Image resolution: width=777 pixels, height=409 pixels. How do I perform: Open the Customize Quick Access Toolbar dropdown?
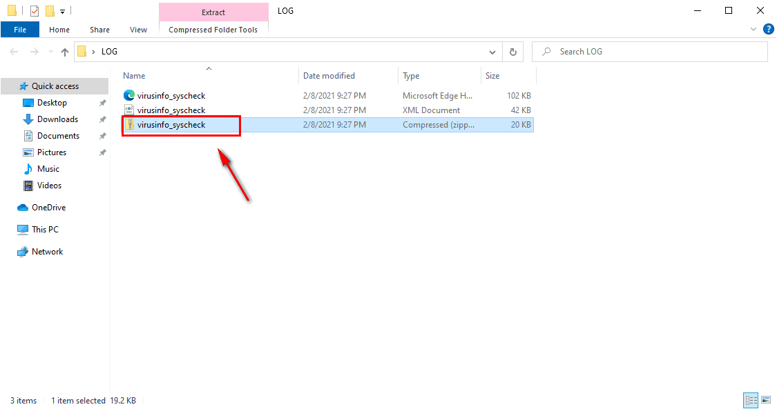point(62,11)
